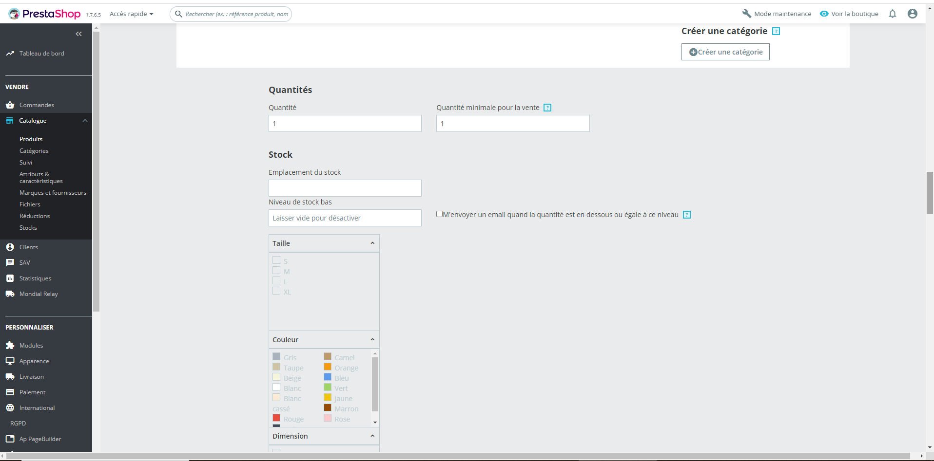Viewport: 934px width, 461px height.
Task: Collapse the Catalogue menu chevron
Action: coord(85,121)
